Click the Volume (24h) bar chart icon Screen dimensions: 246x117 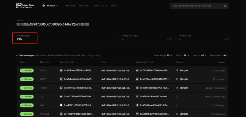[226, 39]
